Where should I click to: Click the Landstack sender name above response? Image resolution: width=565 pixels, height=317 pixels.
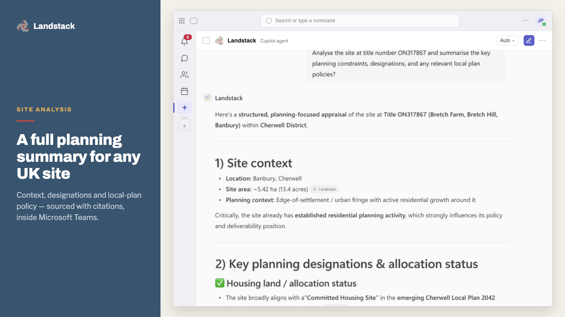point(229,98)
